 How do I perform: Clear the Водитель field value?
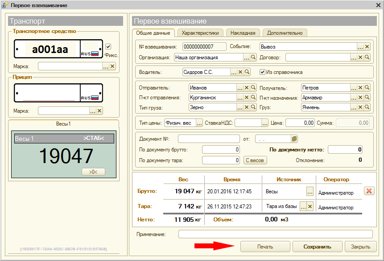240,72
